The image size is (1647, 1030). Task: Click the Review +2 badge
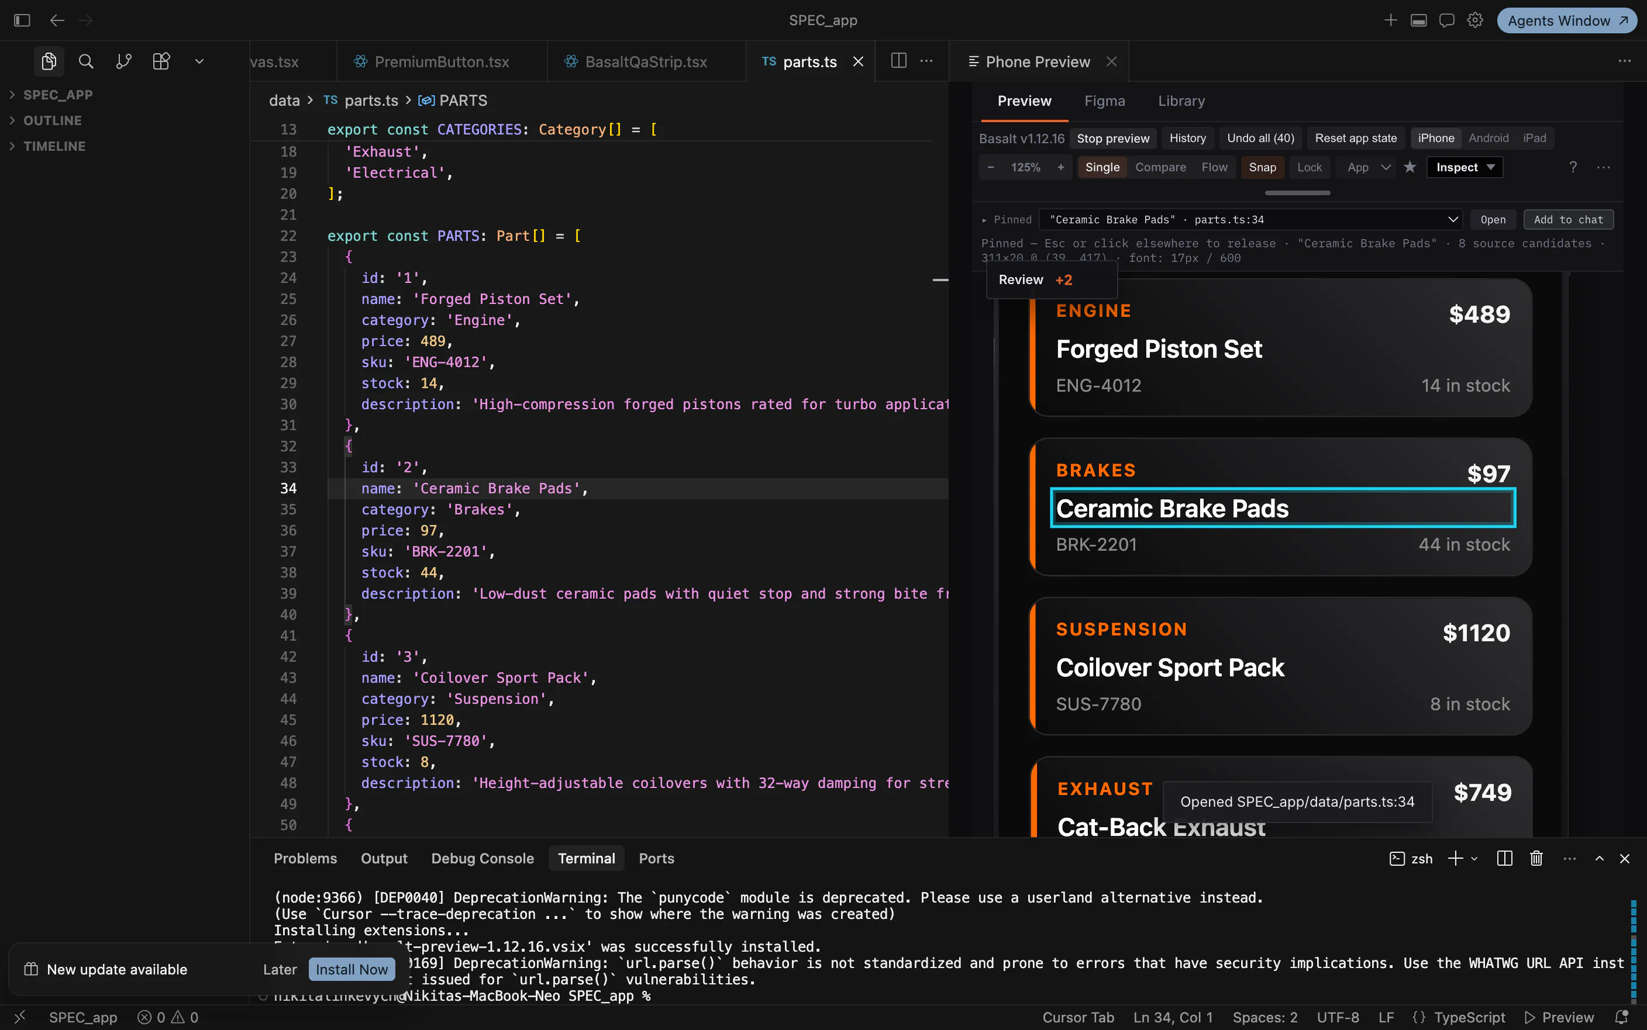[x=1051, y=280]
